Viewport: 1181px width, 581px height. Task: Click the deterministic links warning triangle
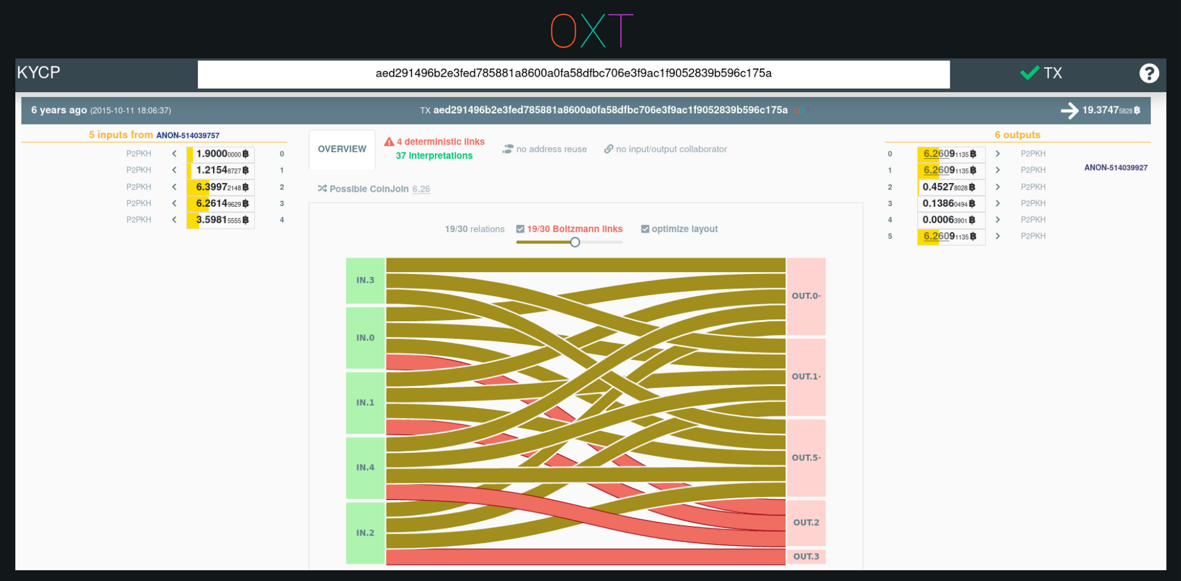(389, 142)
